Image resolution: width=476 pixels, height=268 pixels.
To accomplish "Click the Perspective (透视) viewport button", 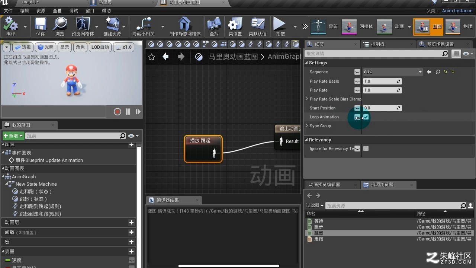I will tap(23, 47).
